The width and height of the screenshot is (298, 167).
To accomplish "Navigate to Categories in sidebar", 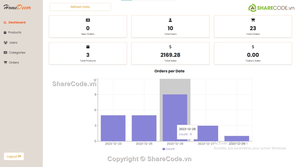I will [x=17, y=53].
